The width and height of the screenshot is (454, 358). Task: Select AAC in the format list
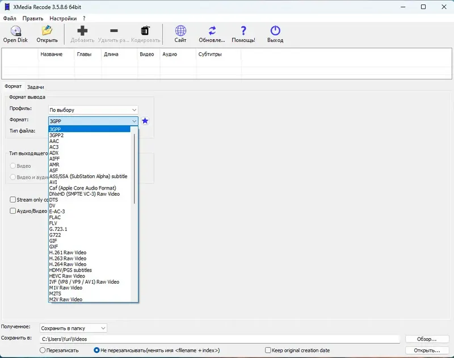[90, 141]
